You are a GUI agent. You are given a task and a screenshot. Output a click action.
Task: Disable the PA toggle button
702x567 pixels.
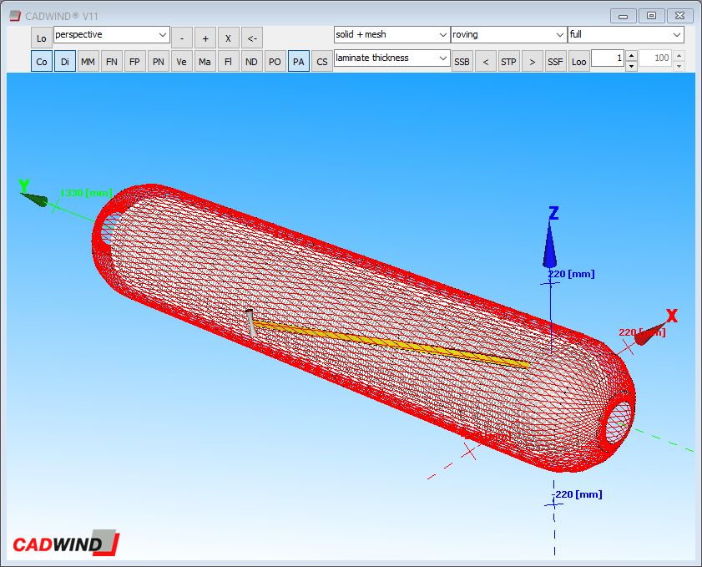(298, 62)
